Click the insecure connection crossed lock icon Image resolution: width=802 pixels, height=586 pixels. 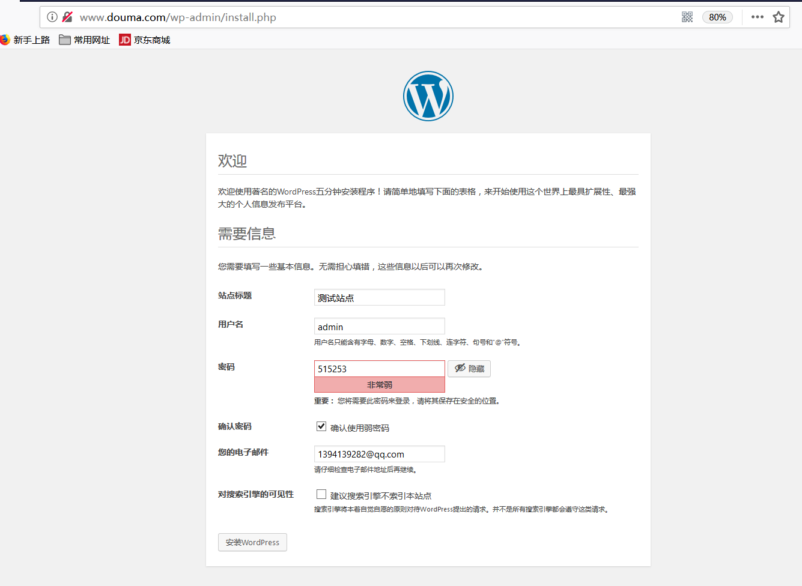tap(67, 17)
